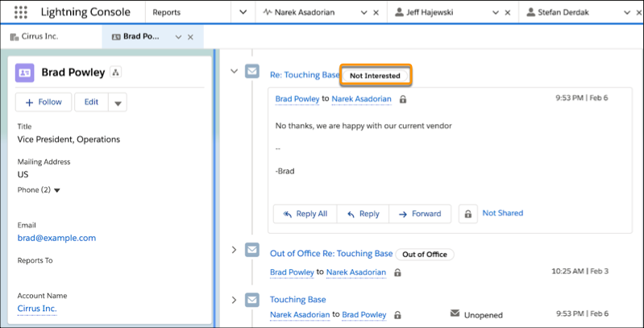Open the App Launcher grid icon
The width and height of the screenshot is (644, 328).
(21, 13)
